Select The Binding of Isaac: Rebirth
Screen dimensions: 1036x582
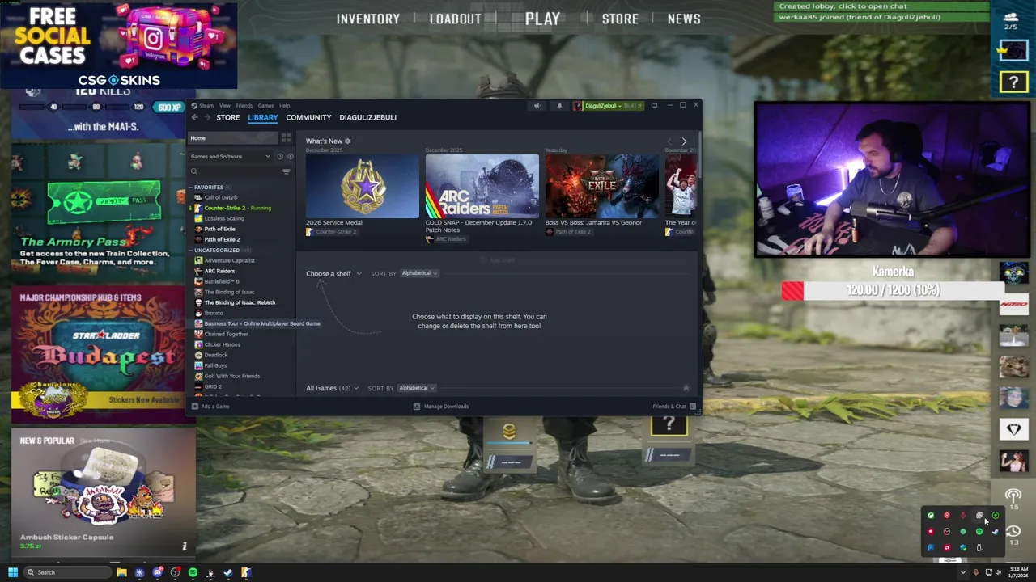pyautogui.click(x=236, y=302)
